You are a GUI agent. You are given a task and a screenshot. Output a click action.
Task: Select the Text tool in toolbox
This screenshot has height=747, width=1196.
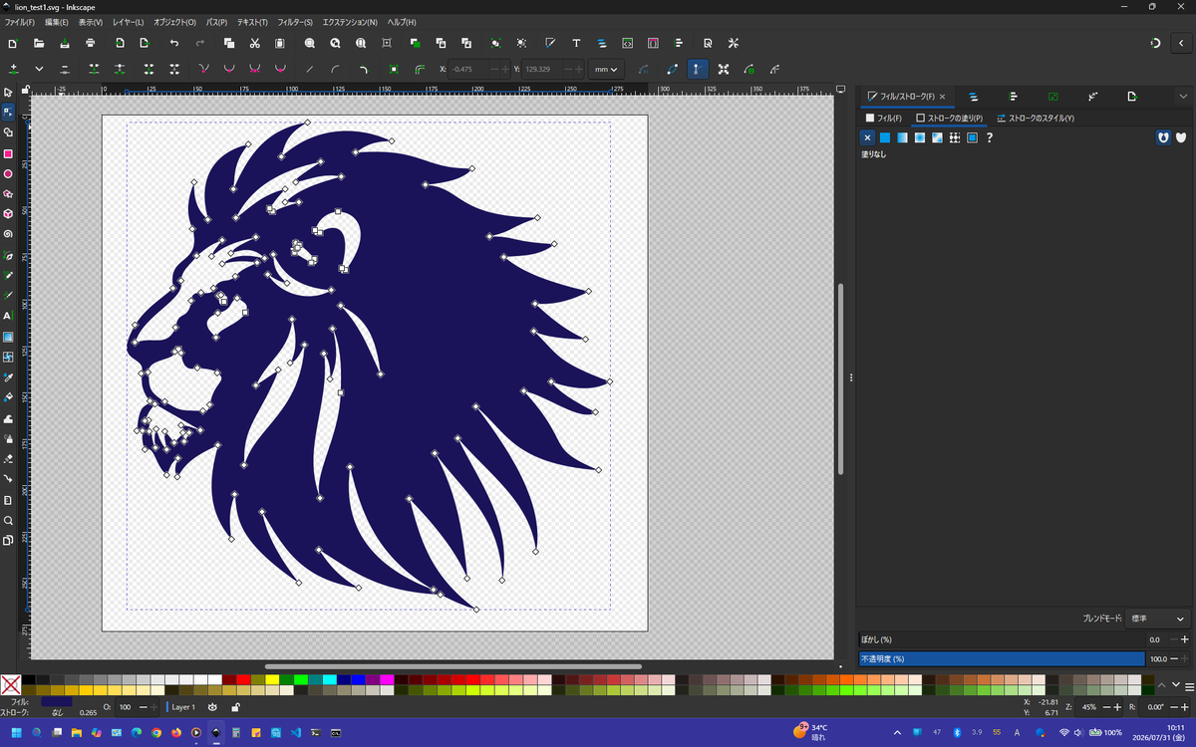click(8, 316)
